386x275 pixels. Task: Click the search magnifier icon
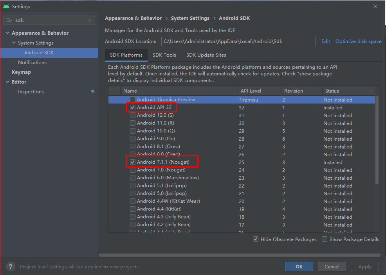pyautogui.click(x=9, y=20)
